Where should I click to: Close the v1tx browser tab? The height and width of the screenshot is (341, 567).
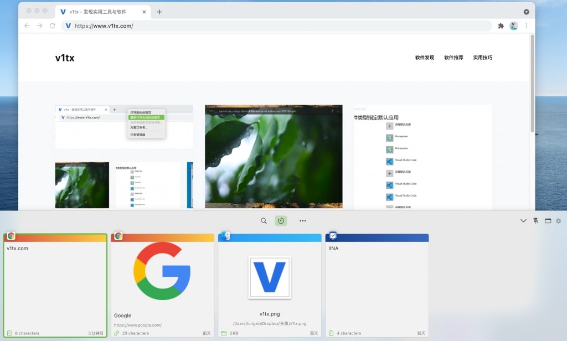coord(144,12)
